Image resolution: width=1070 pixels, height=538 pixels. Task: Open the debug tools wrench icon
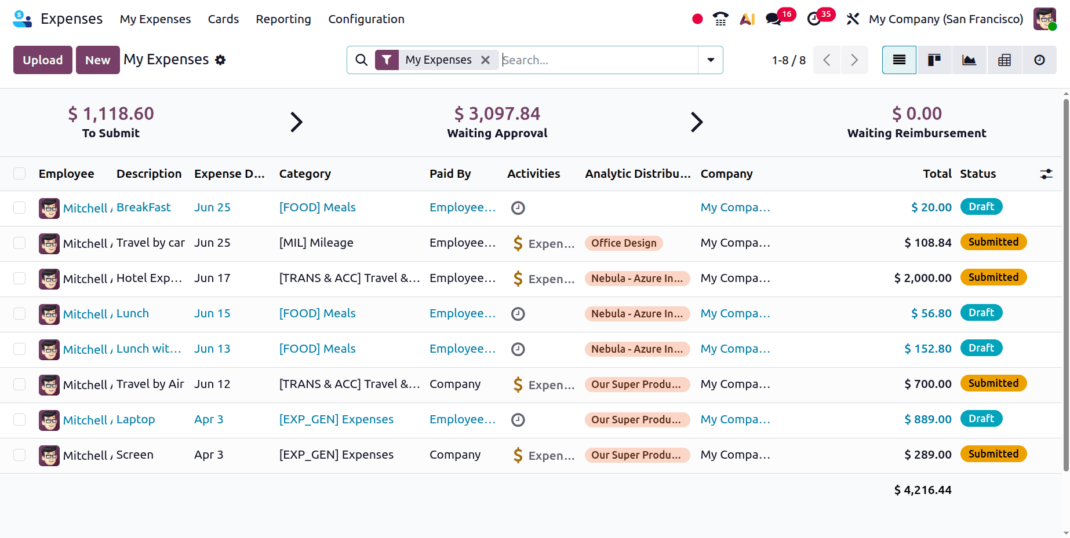[853, 19]
